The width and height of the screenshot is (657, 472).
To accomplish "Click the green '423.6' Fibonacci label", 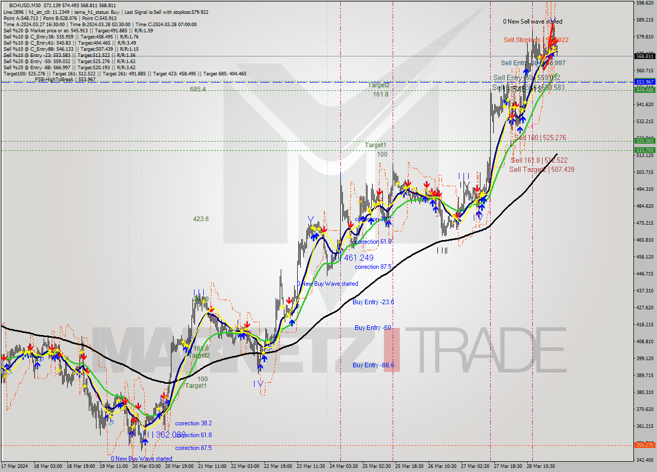I will point(201,219).
